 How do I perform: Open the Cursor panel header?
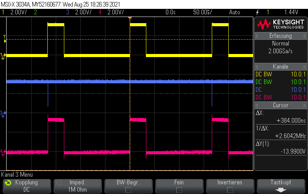pyautogui.click(x=281, y=105)
